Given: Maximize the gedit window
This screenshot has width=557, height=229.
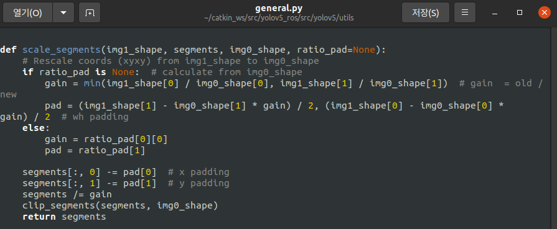Looking at the screenshot, I should [520, 13].
